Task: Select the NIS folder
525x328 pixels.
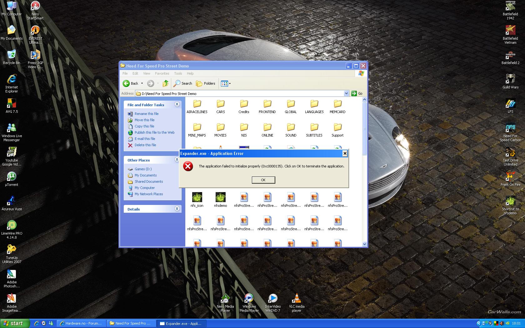Action: [244, 130]
